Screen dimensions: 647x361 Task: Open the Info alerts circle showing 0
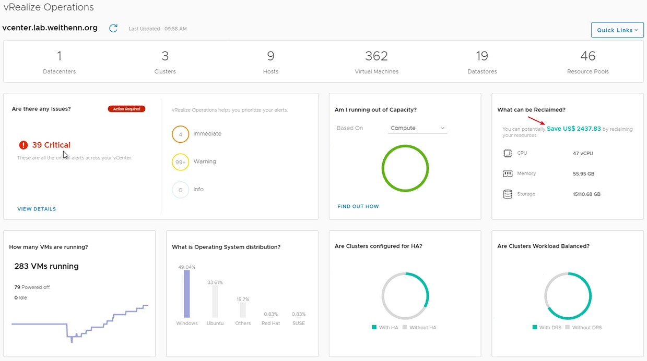click(181, 190)
